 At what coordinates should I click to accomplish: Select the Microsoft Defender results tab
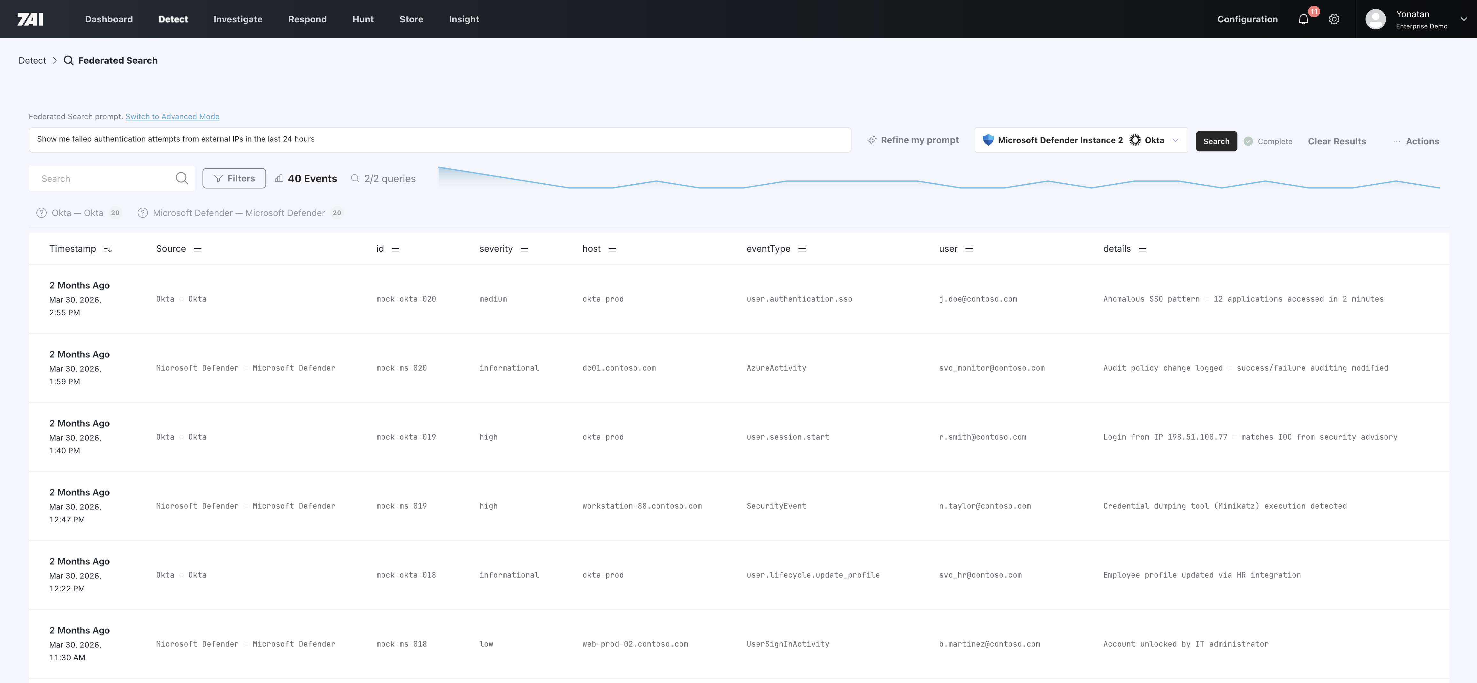(x=240, y=213)
